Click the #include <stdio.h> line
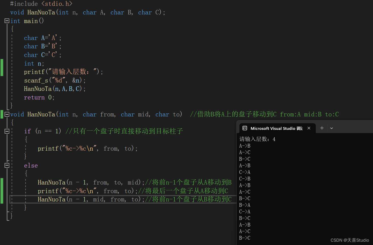 pyautogui.click(x=41, y=4)
